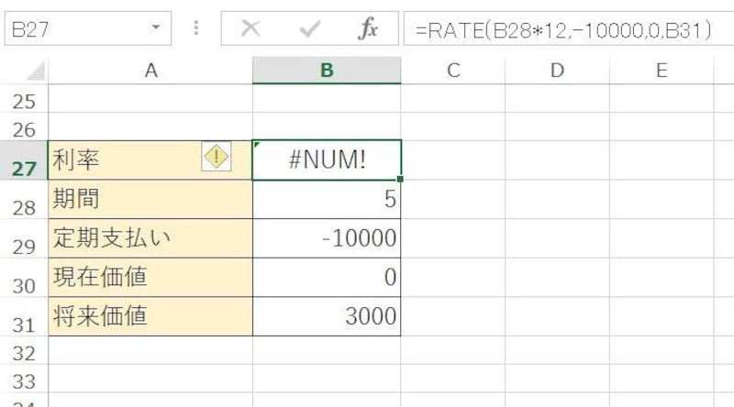Open the error warning icon beside B27
Viewport: 734px width, 407px height.
(x=216, y=158)
